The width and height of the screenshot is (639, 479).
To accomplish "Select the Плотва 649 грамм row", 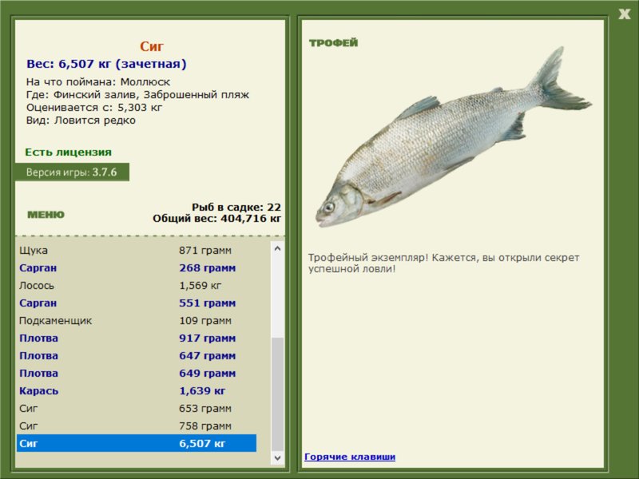I will 137,373.
